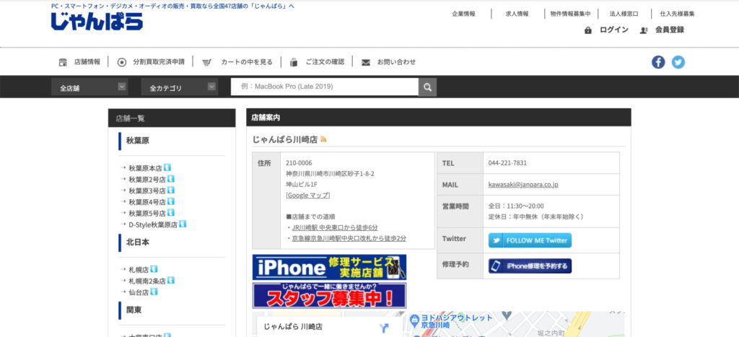Select 札幌南2条店 in store list
This screenshot has width=739, height=337.
point(147,281)
